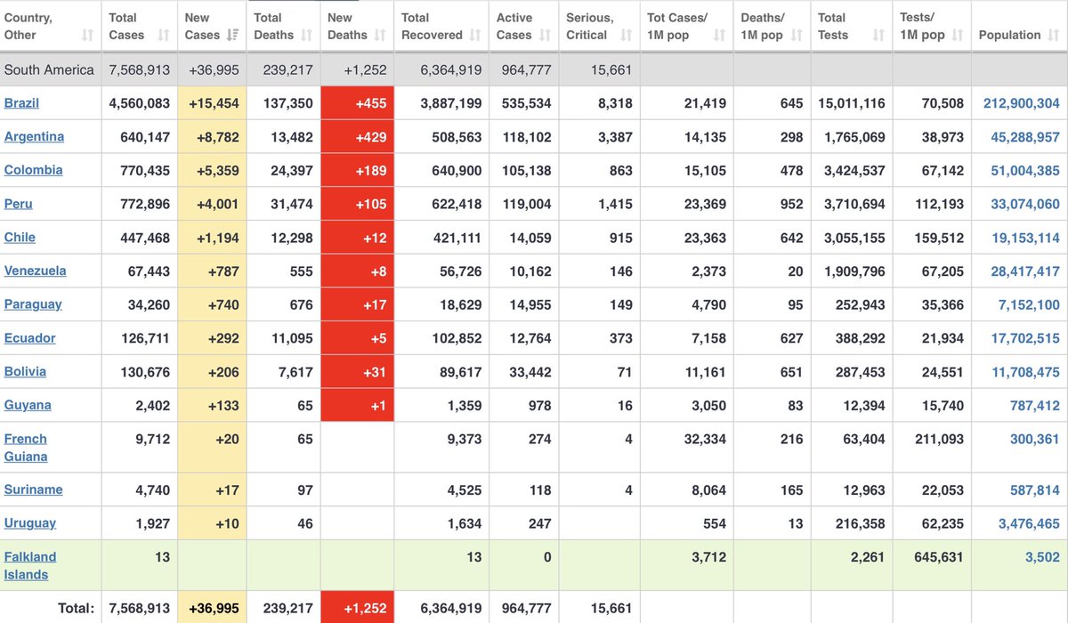Open the Peru country link
This screenshot has width=1068, height=623.
coord(18,204)
